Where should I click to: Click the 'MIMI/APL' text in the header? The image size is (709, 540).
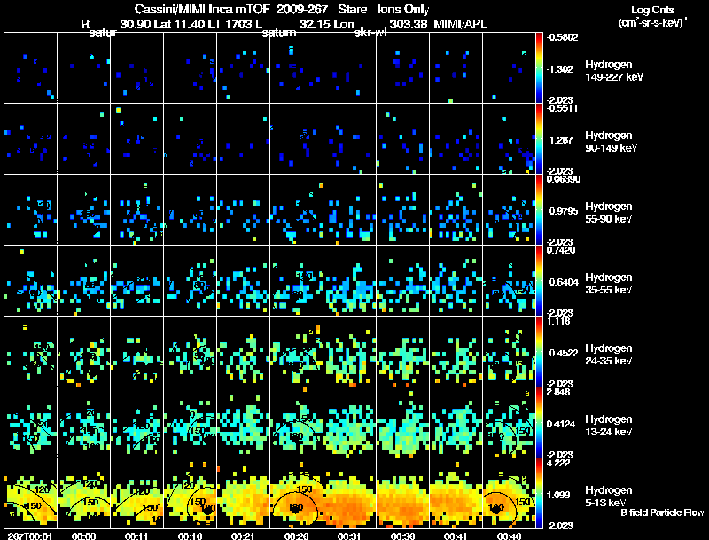pos(460,24)
